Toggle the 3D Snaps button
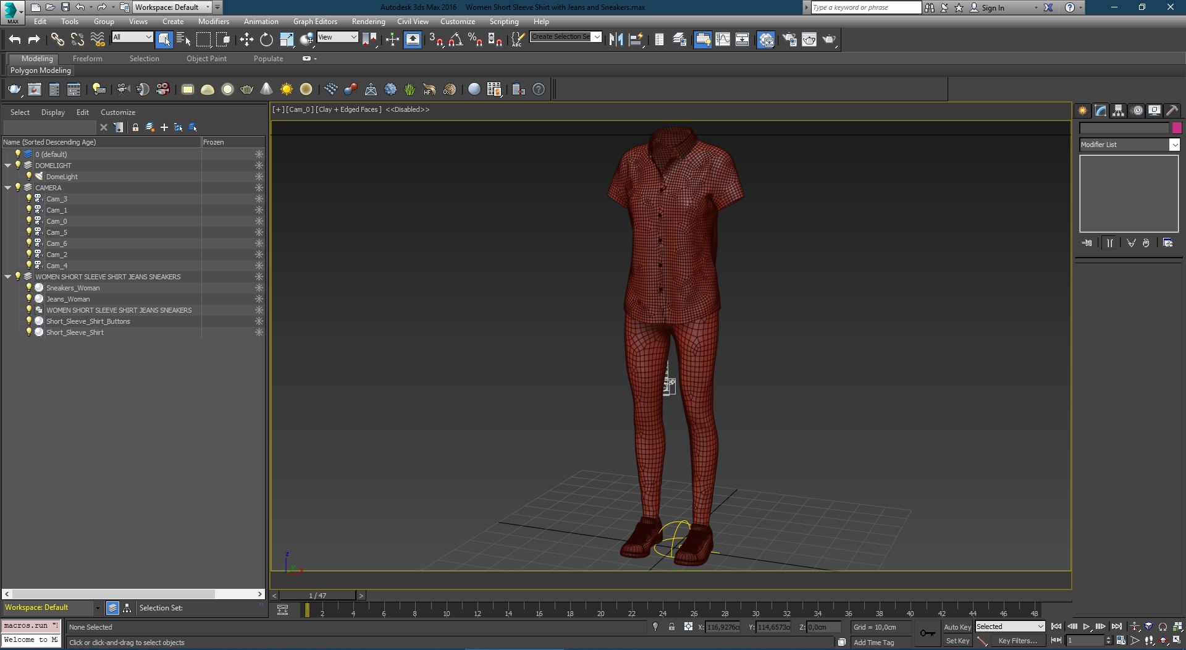1186x650 pixels. pyautogui.click(x=436, y=40)
